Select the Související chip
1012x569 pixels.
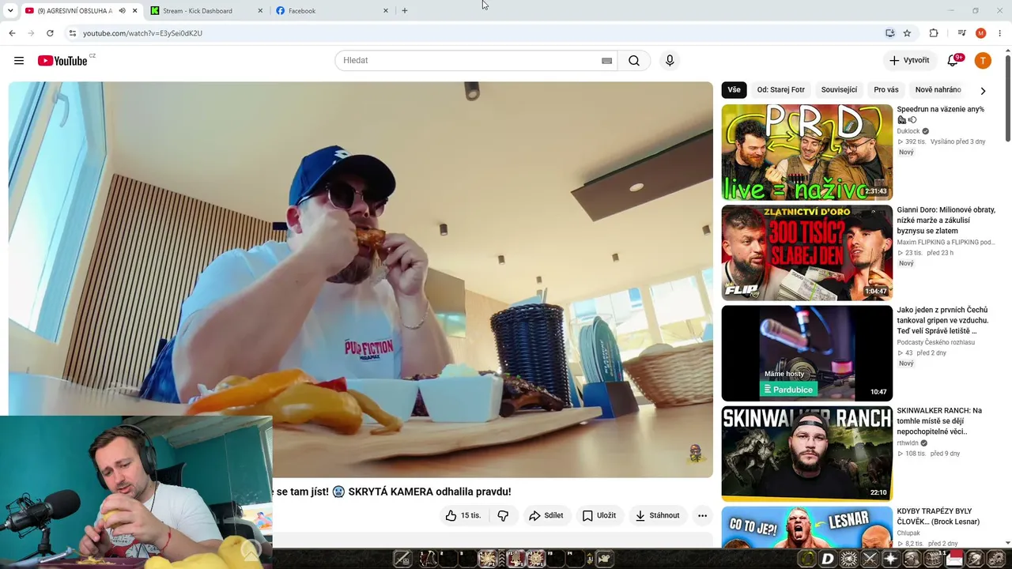point(839,90)
